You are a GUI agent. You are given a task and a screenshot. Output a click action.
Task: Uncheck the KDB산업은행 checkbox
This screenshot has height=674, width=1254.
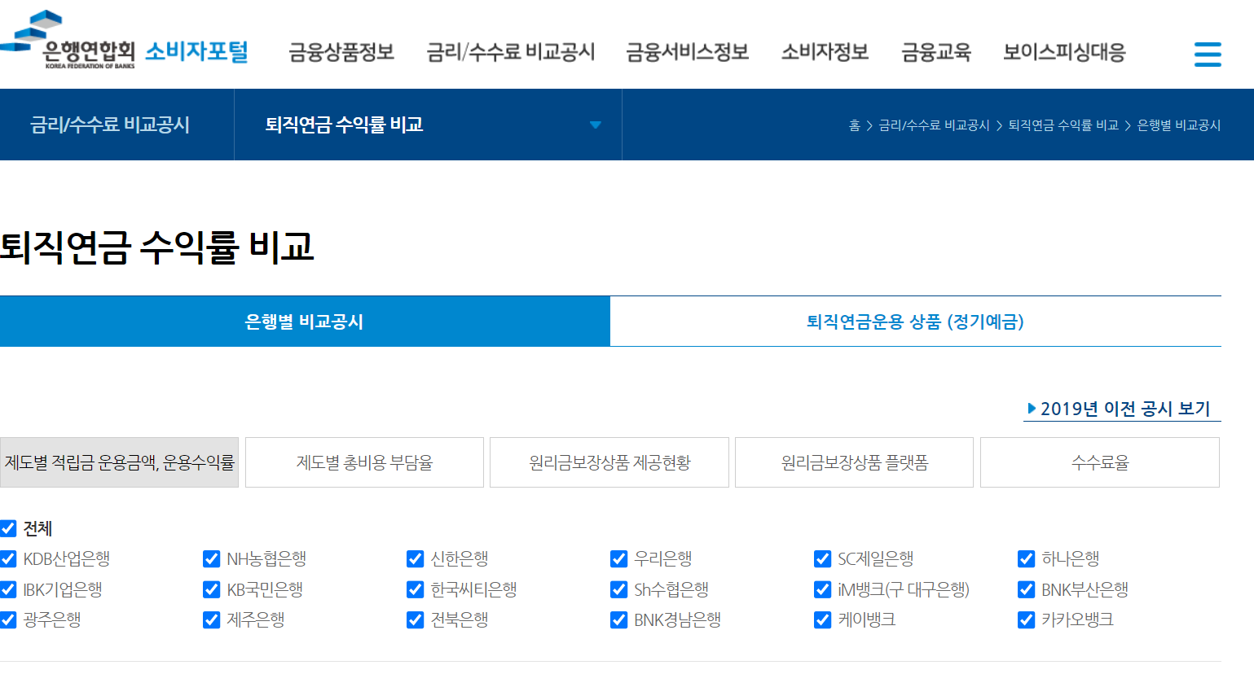pos(9,558)
